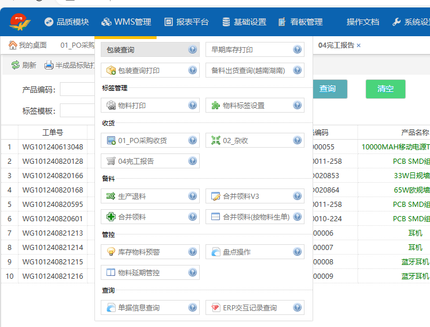This screenshot has width=430, height=327.
Task: Click the printer icon for 半成品标贴
Action: click(49, 66)
